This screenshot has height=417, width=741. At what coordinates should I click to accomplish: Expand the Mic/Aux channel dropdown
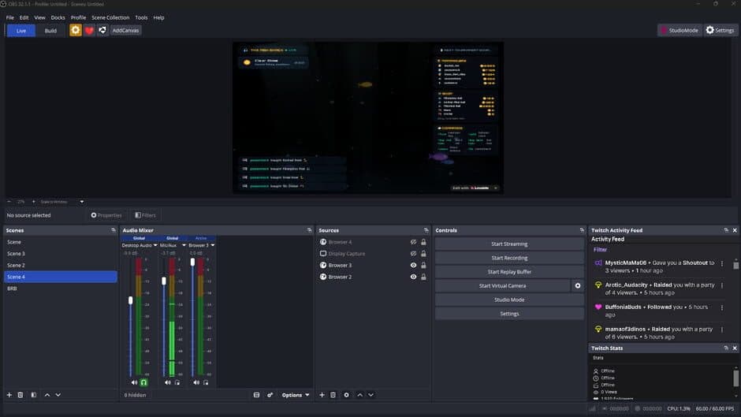184,245
